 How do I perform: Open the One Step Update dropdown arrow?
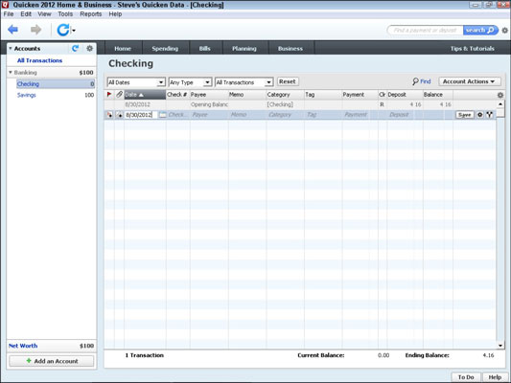tap(74, 31)
